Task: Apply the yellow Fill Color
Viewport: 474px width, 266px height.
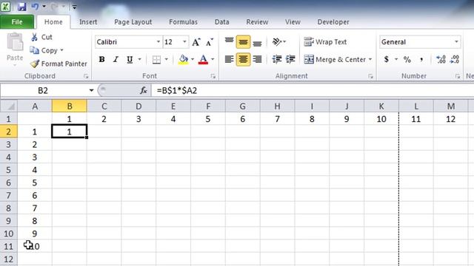Action: (x=183, y=60)
